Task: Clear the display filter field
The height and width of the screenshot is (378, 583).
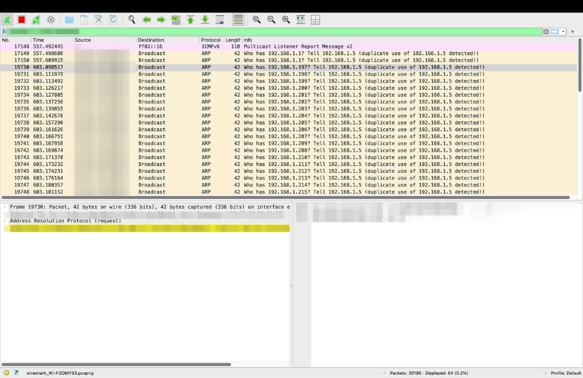Action: pos(546,32)
